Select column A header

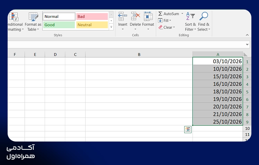(218, 55)
